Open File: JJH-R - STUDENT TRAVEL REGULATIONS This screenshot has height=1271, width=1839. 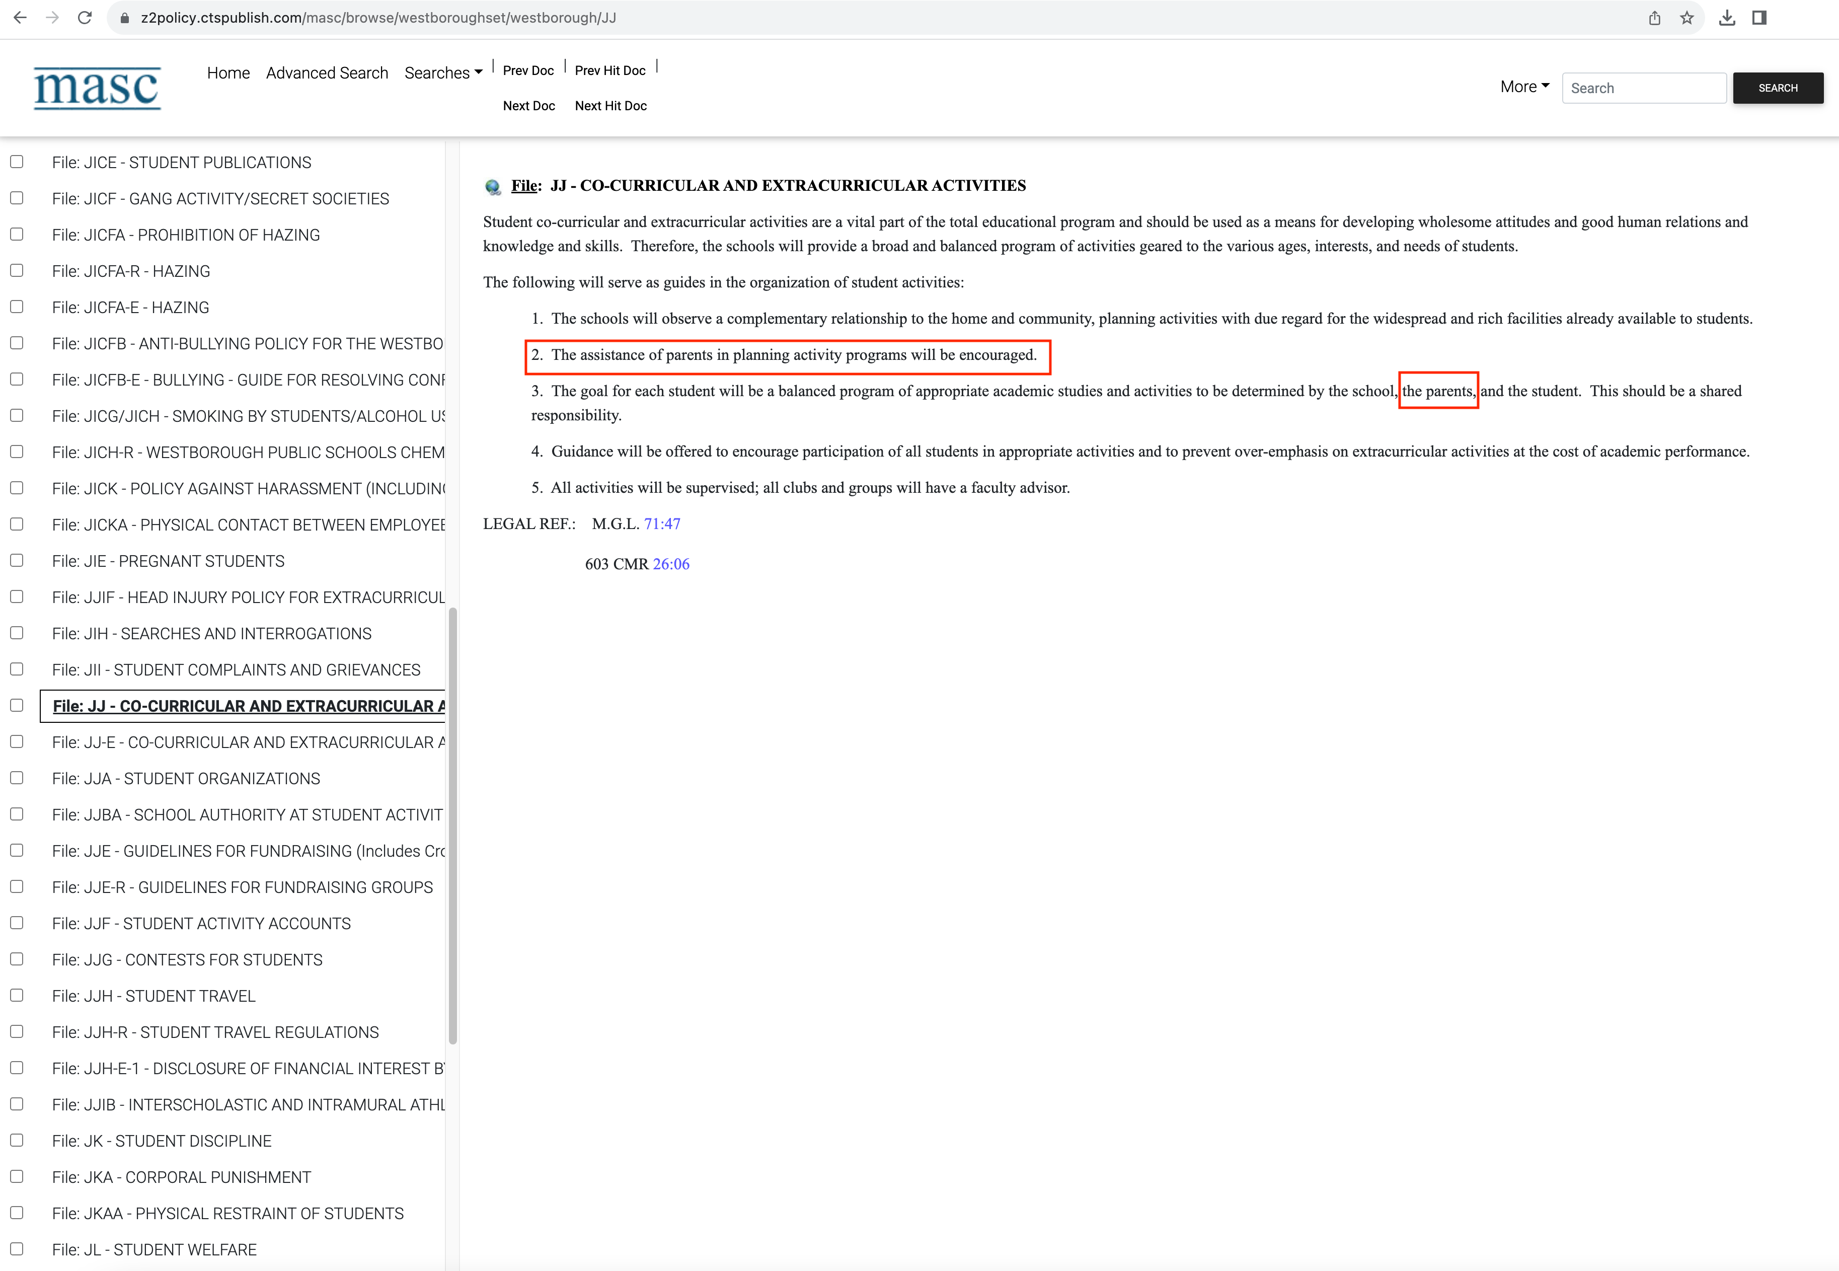tap(216, 1032)
